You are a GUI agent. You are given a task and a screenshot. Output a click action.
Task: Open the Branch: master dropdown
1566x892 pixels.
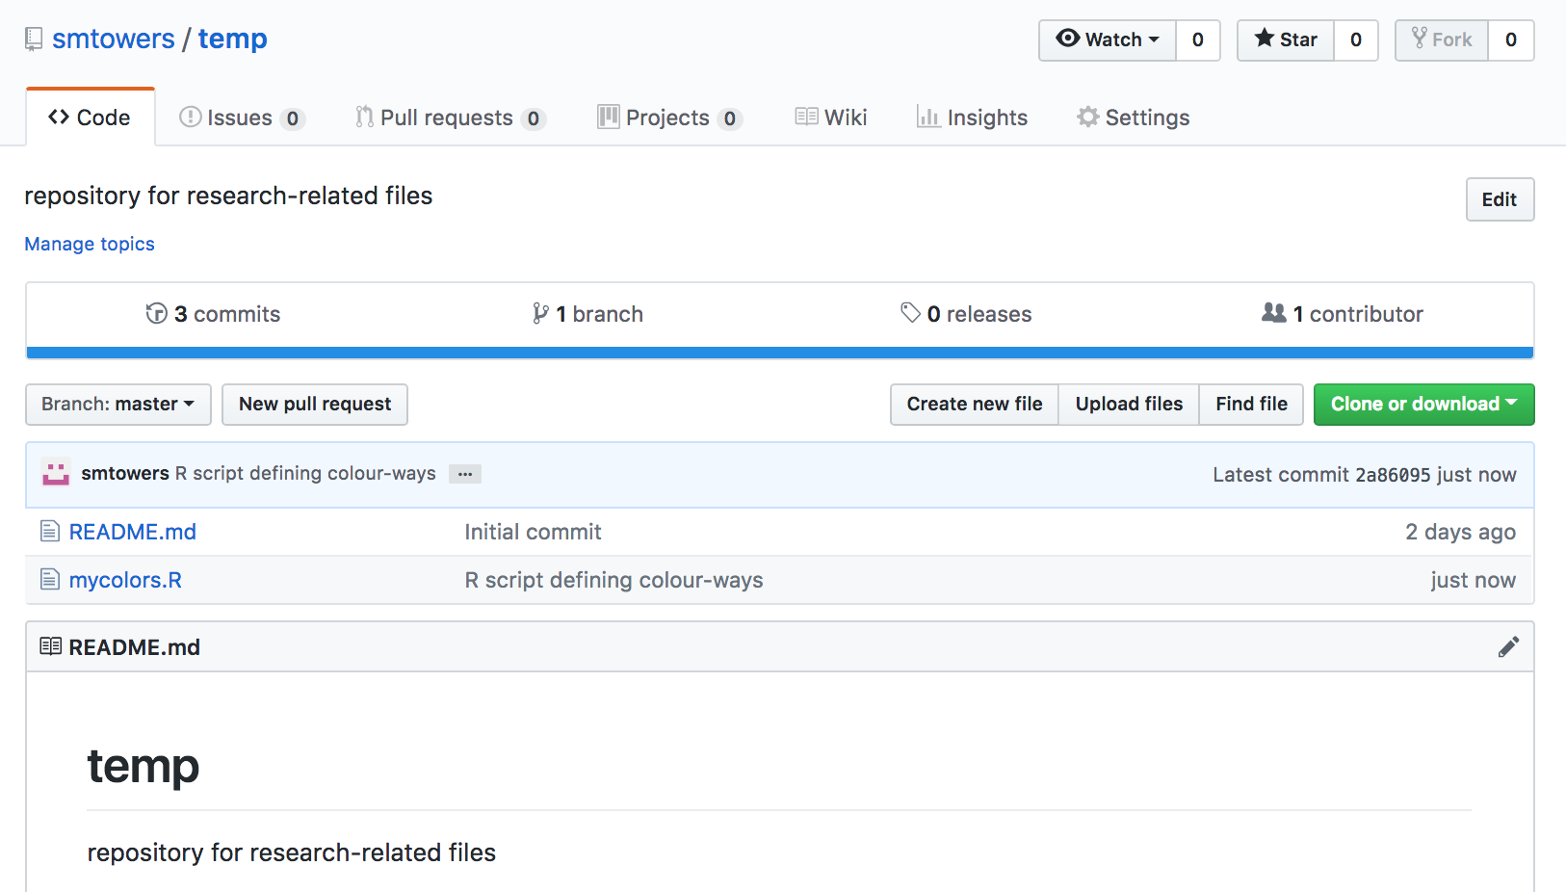tap(118, 405)
